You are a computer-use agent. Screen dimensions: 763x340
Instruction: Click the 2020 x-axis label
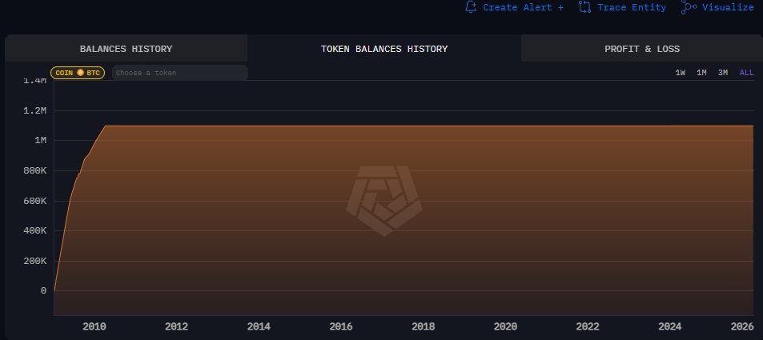[505, 326]
